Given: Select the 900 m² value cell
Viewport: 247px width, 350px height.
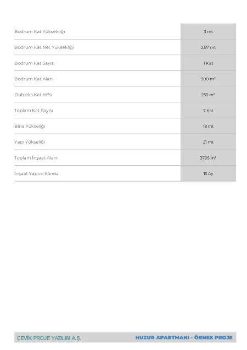Looking at the screenshot, I should pyautogui.click(x=208, y=79).
